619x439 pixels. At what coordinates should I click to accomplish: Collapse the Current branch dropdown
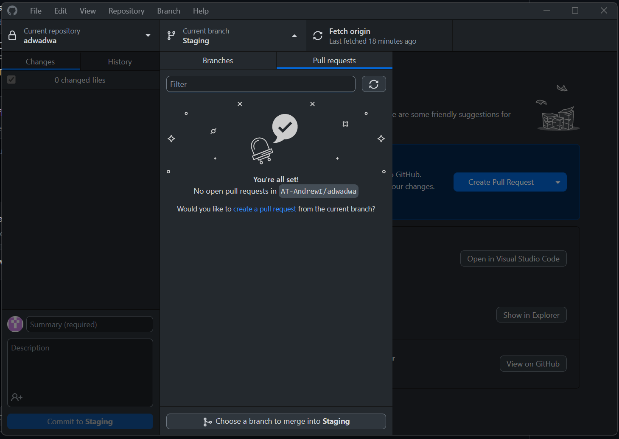click(294, 36)
